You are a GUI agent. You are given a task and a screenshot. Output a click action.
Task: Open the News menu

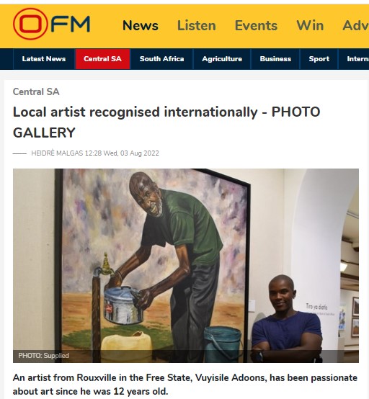pyautogui.click(x=141, y=25)
